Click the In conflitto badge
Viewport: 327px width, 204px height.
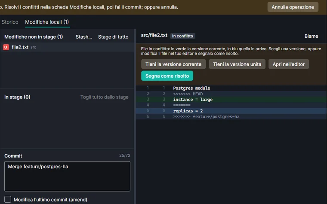183,36
